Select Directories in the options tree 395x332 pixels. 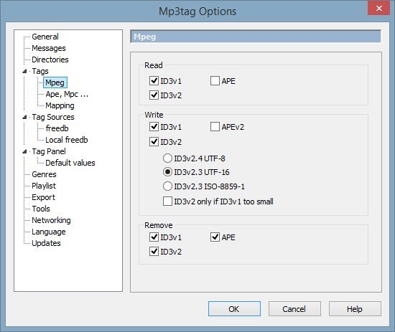pos(50,60)
